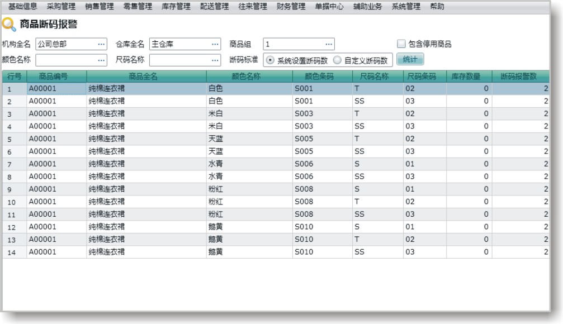Open the 库存管理 menu
Image resolution: width=563 pixels, height=324 pixels.
pos(176,6)
